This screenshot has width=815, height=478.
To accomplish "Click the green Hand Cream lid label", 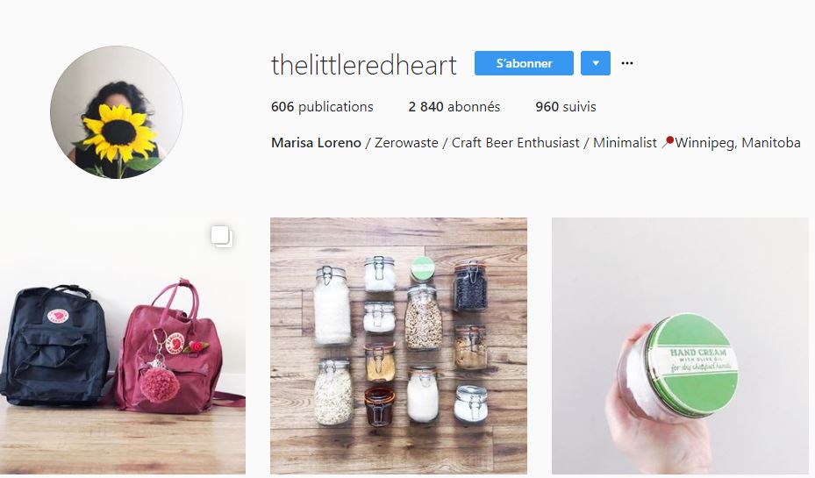I will (696, 359).
